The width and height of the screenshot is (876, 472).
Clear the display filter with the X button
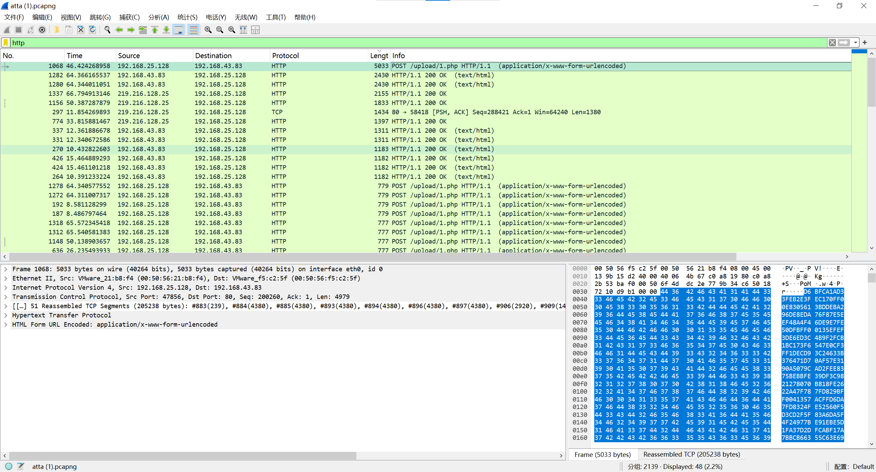tap(832, 43)
